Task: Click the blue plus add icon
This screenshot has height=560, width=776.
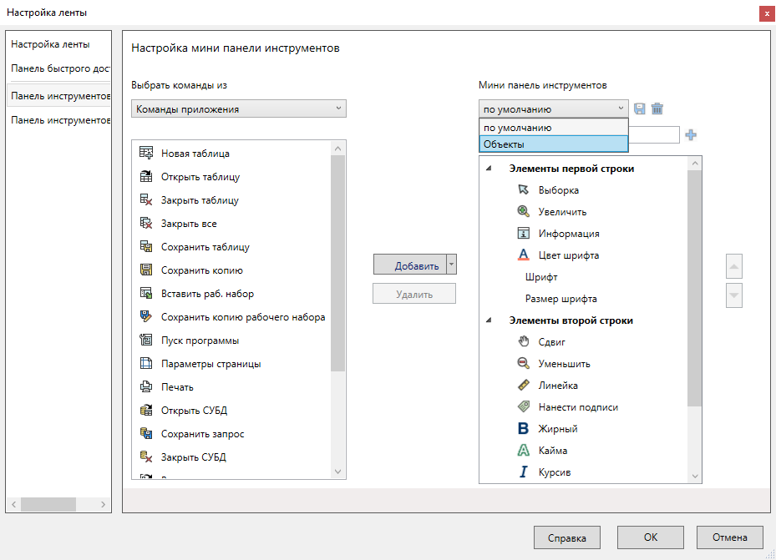Action: [x=691, y=135]
